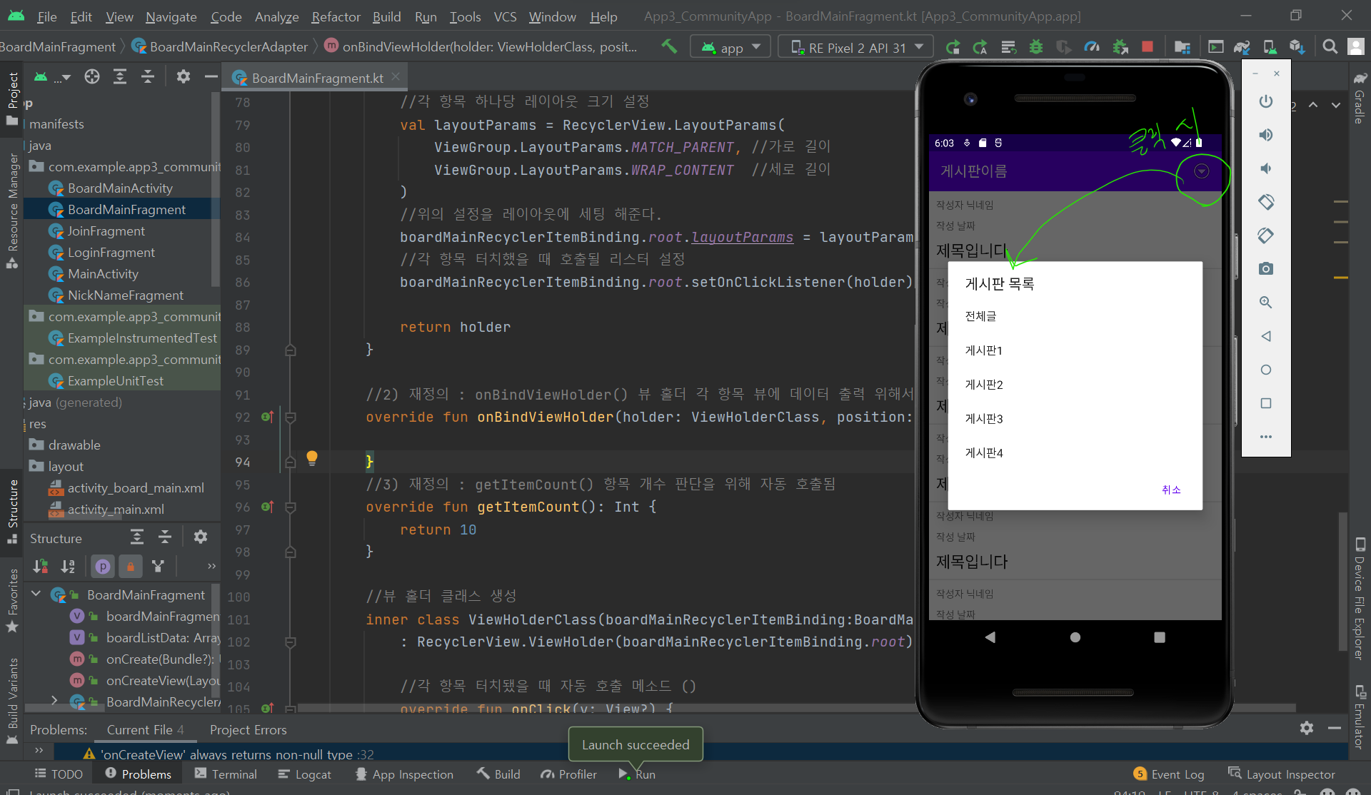
Task: Click the Debug app bug icon
Action: (x=1035, y=47)
